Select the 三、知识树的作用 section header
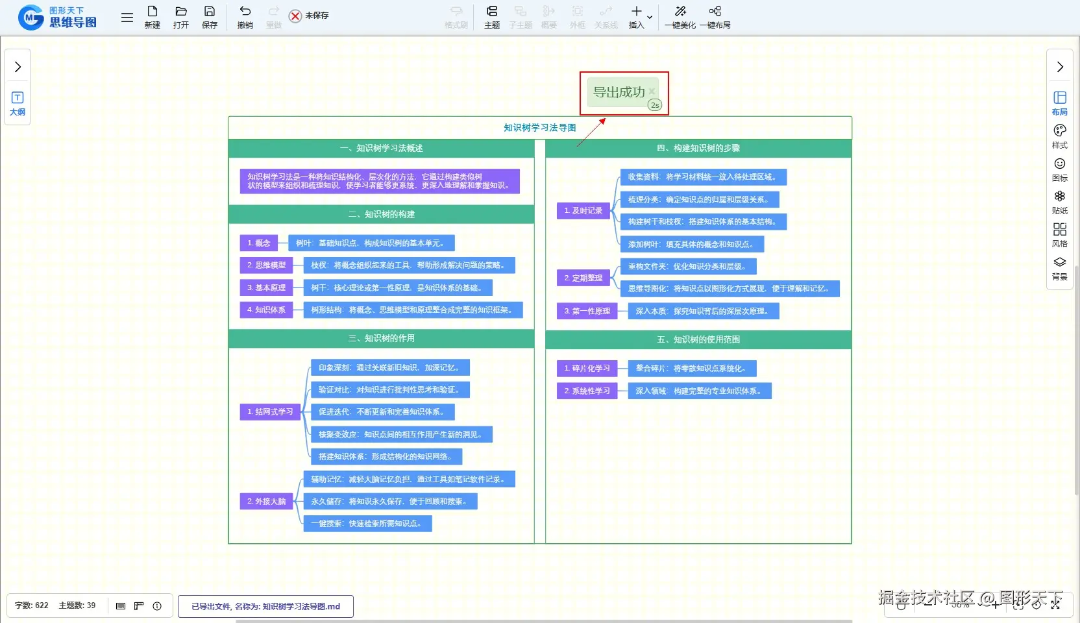 pos(382,338)
